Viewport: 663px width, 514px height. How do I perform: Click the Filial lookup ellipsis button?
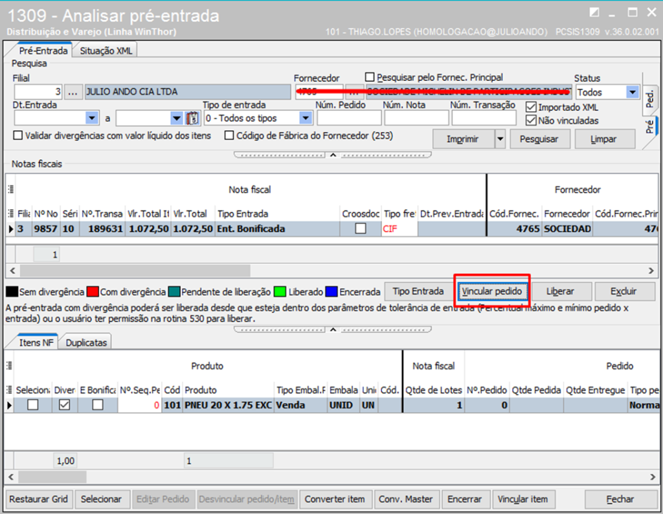(x=74, y=92)
